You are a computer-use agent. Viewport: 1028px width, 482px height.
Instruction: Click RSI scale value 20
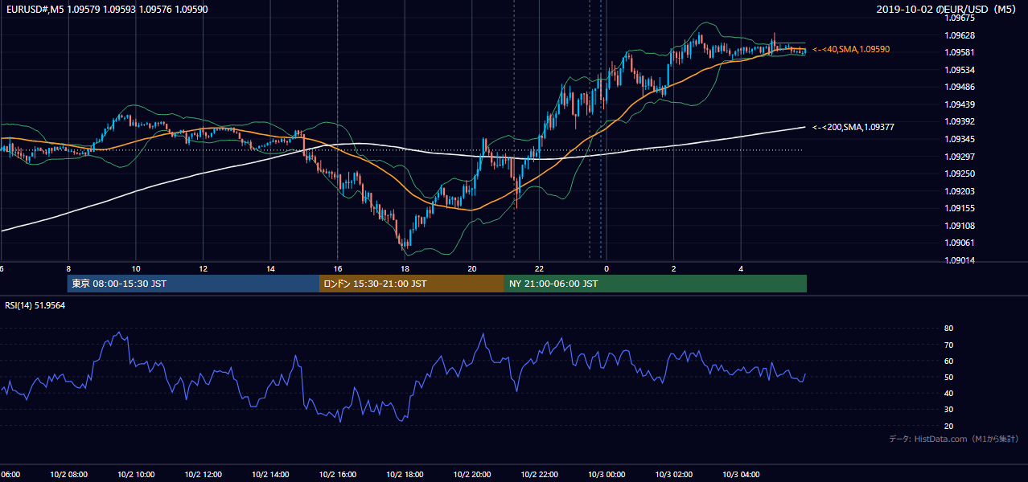coord(949,426)
